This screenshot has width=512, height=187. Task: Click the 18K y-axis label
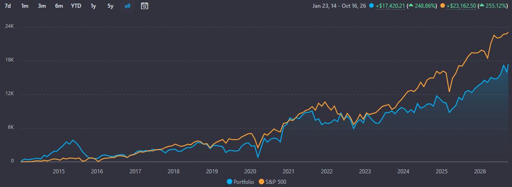point(9,60)
